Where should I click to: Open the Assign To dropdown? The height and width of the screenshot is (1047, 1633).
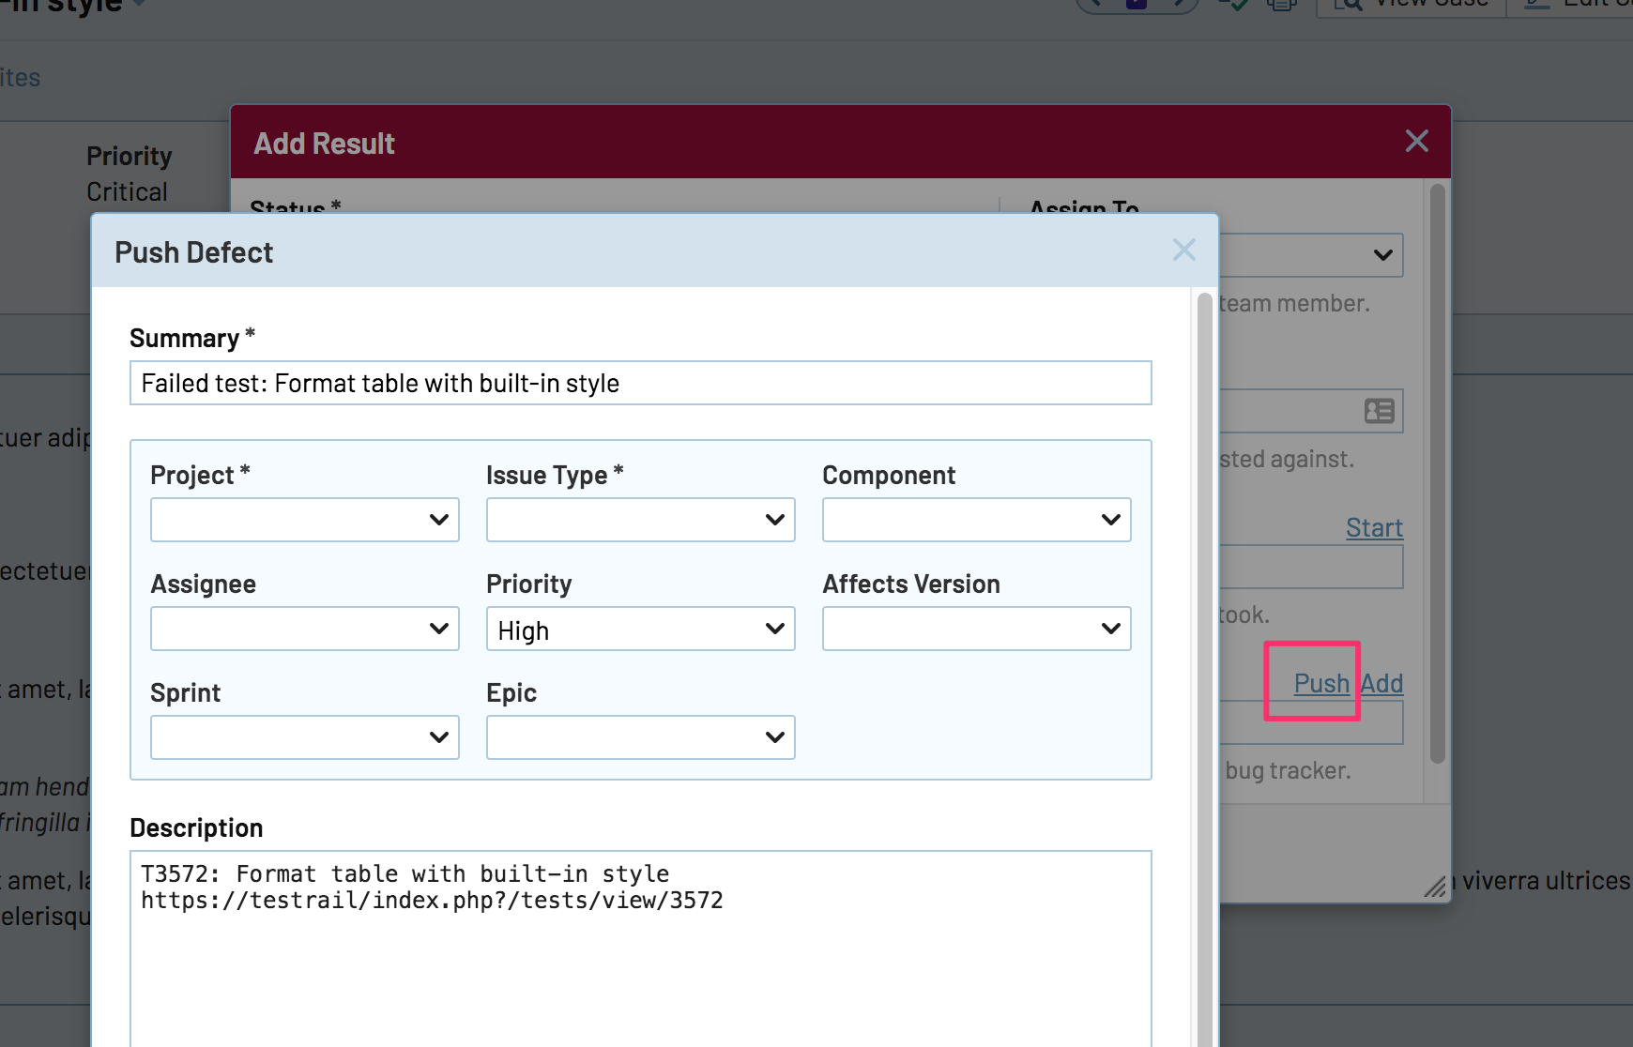(x=1314, y=255)
